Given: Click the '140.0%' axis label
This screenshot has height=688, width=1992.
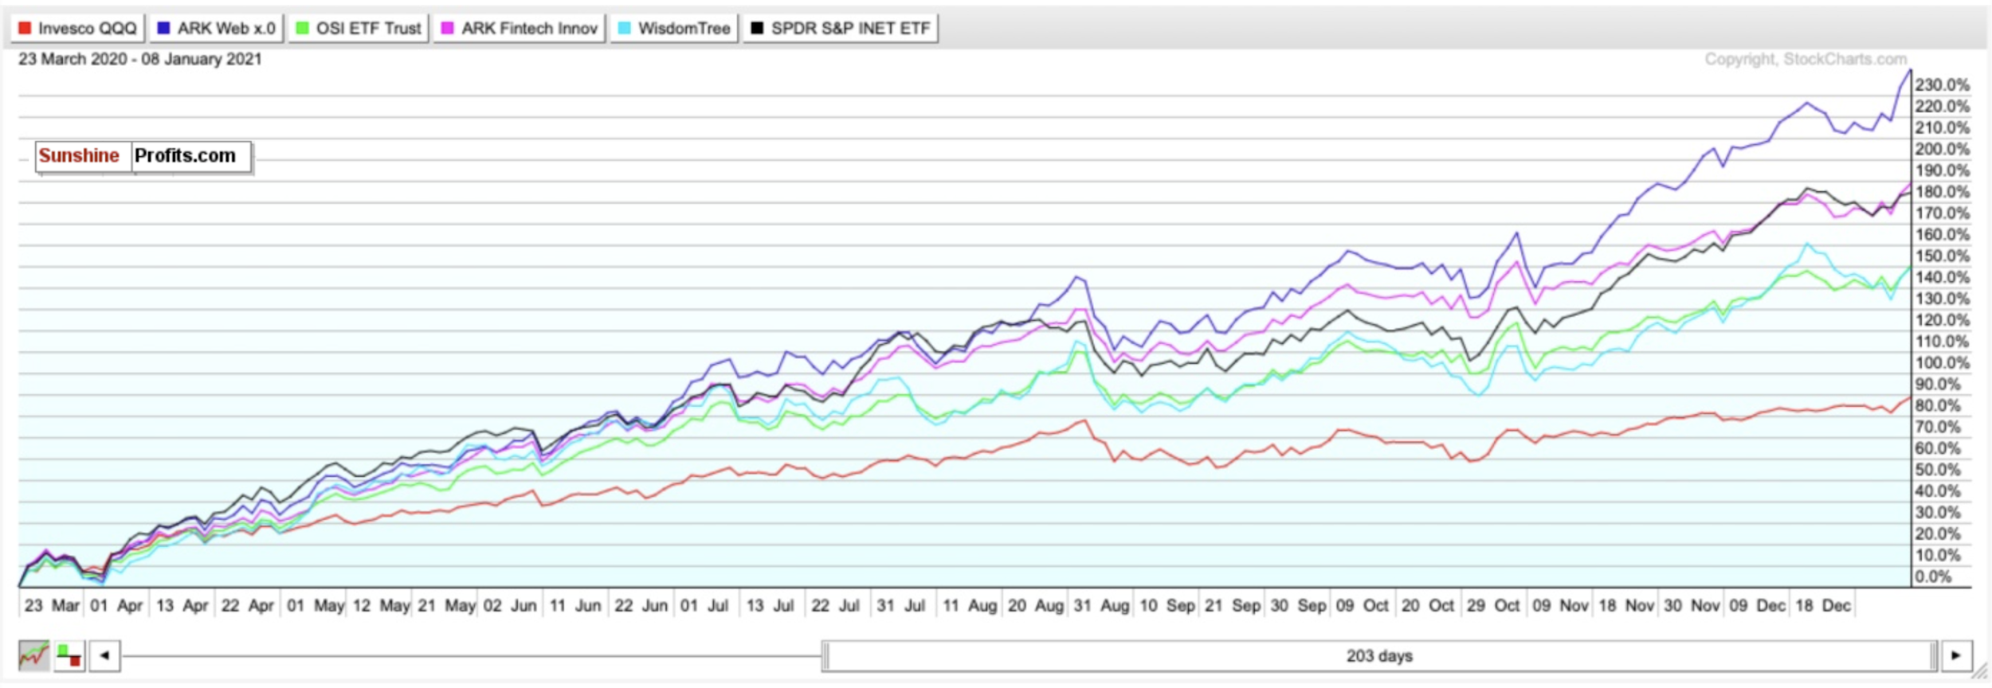Looking at the screenshot, I should coord(1943,277).
